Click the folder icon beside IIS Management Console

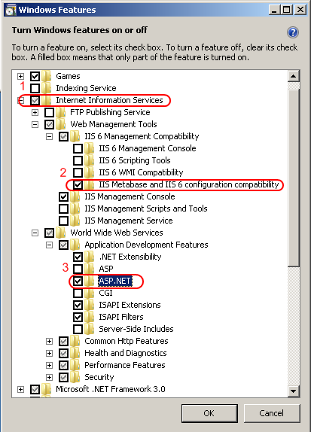[75, 196]
